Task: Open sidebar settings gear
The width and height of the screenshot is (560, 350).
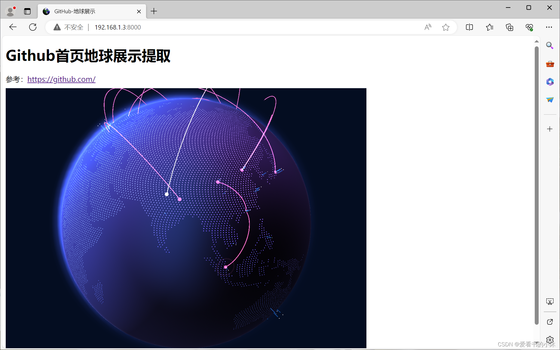Action: [x=550, y=340]
